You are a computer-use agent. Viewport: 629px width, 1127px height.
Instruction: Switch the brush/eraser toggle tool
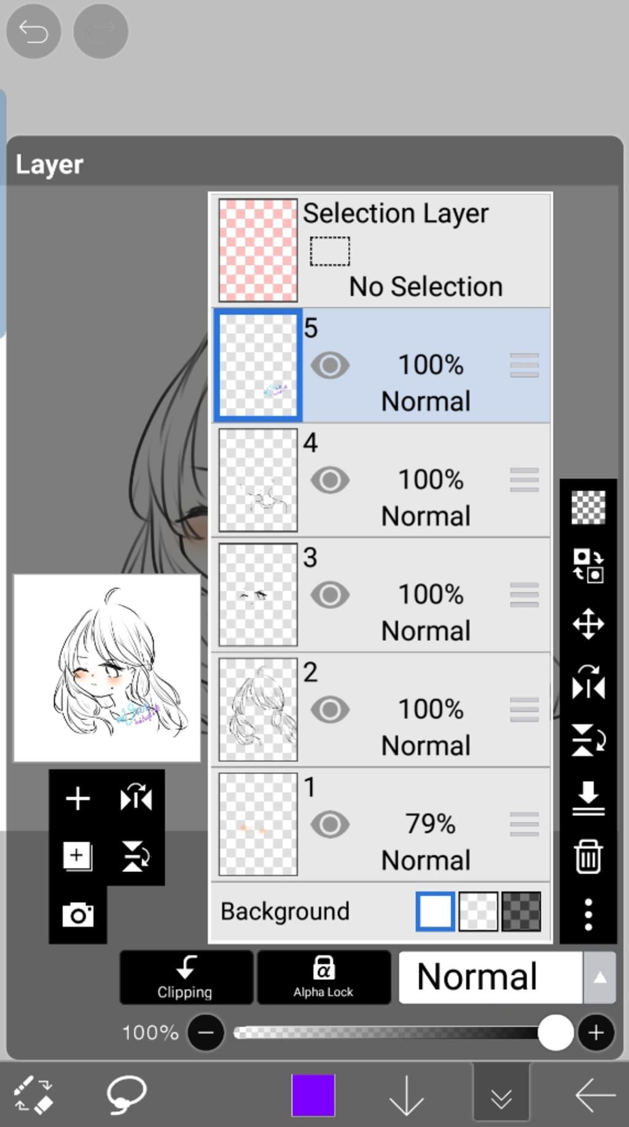[x=33, y=1094]
